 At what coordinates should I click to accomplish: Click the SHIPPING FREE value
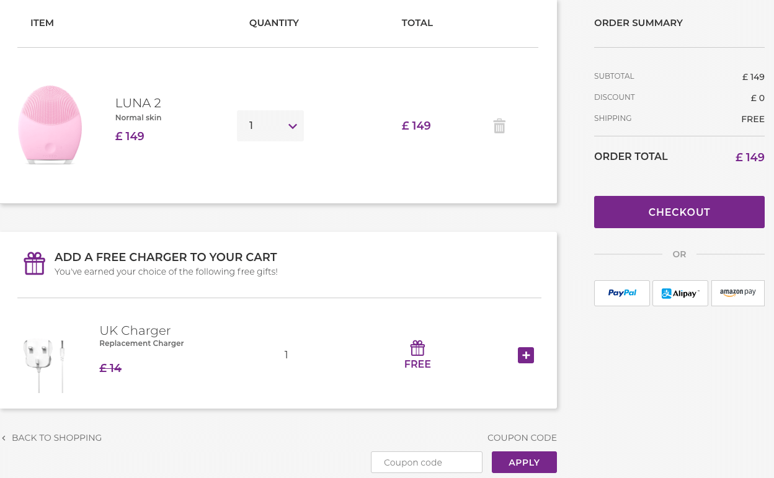pyautogui.click(x=753, y=119)
